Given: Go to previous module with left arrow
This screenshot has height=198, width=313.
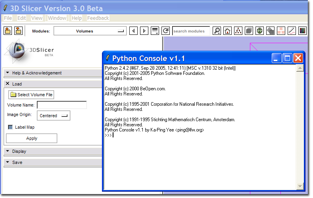Looking at the screenshot, I should (x=134, y=31).
